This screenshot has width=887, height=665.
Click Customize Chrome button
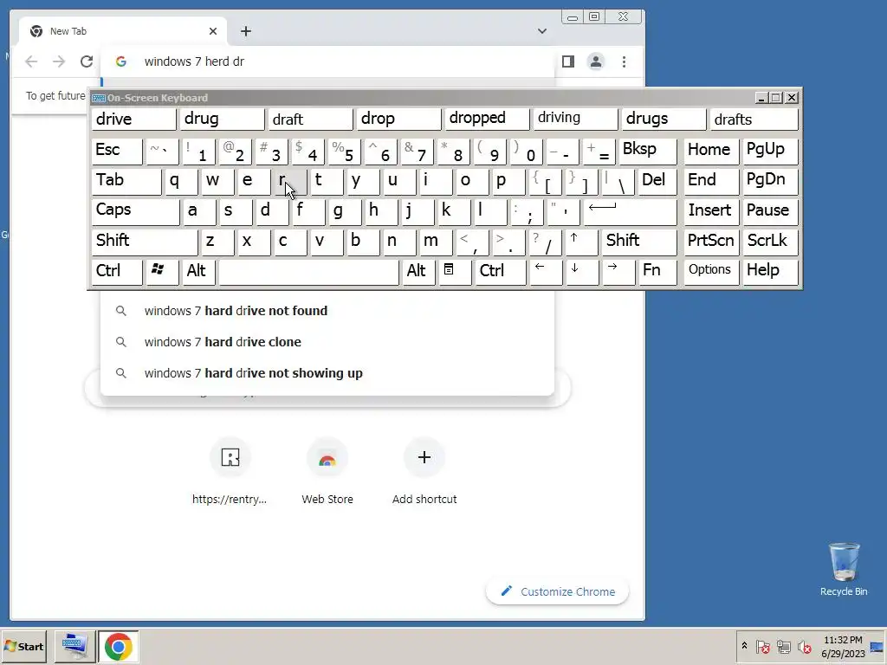pos(557,591)
